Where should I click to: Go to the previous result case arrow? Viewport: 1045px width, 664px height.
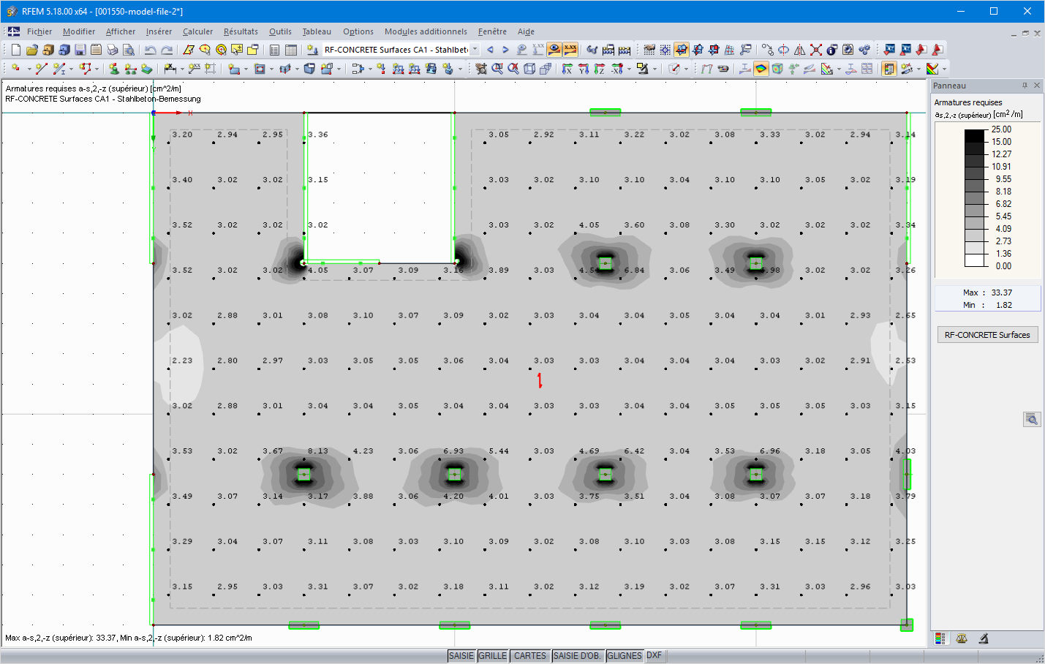[x=490, y=50]
